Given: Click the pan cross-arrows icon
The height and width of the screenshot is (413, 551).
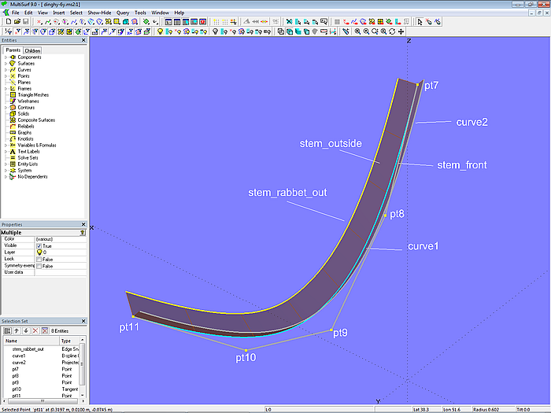Looking at the screenshot, I should (401, 31).
